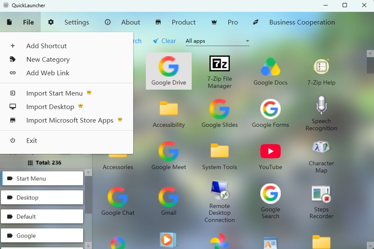374x249 pixels.
Task: Open the About menu
Action: coord(123,22)
